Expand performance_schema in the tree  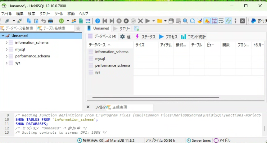(x=6, y=56)
